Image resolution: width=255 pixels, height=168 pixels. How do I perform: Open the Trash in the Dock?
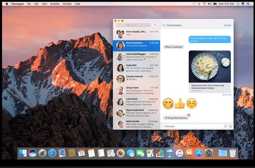click(233, 153)
